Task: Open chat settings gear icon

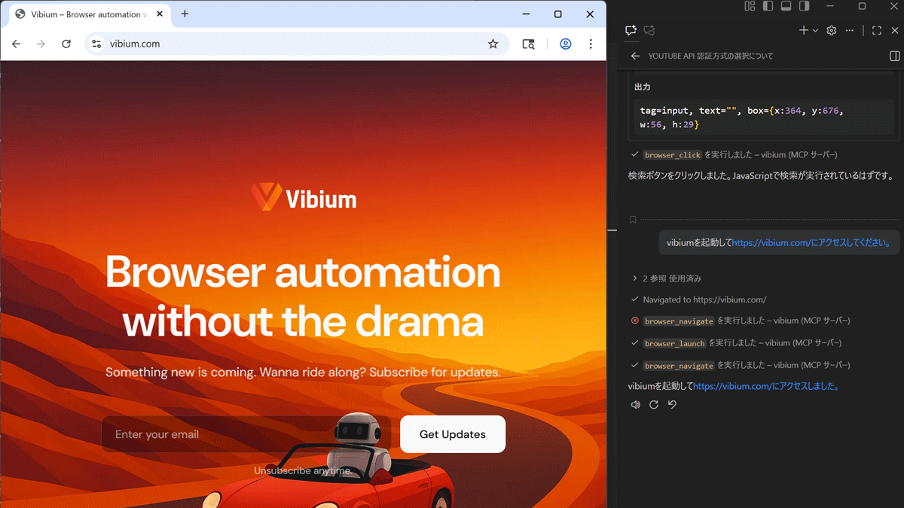Action: coord(832,31)
